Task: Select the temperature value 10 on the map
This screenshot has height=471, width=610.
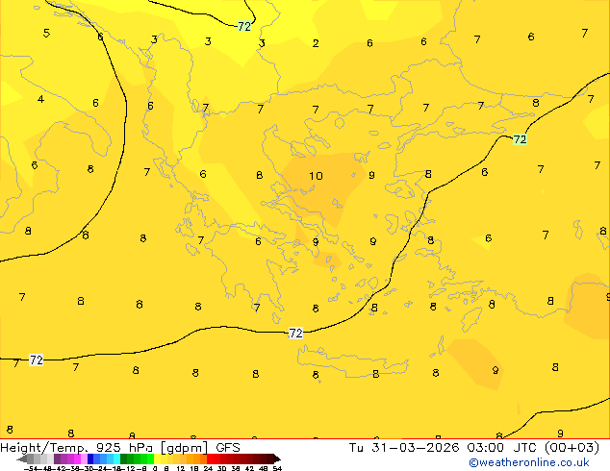Action: (316, 176)
